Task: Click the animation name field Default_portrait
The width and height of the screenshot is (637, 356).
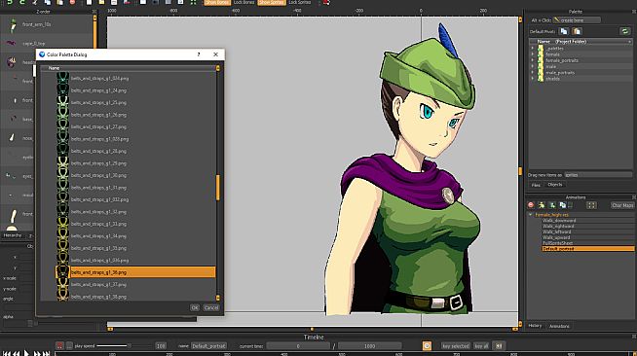Action: tap(208, 346)
